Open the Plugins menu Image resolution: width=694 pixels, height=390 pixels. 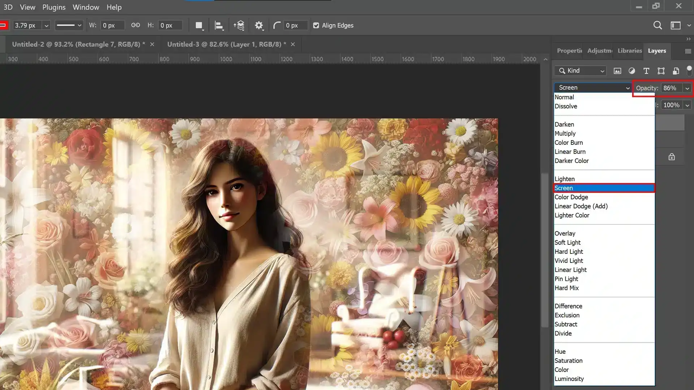tap(54, 7)
